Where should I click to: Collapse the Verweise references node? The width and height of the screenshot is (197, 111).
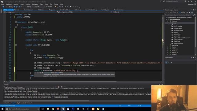pyautogui.click(x=168, y=23)
